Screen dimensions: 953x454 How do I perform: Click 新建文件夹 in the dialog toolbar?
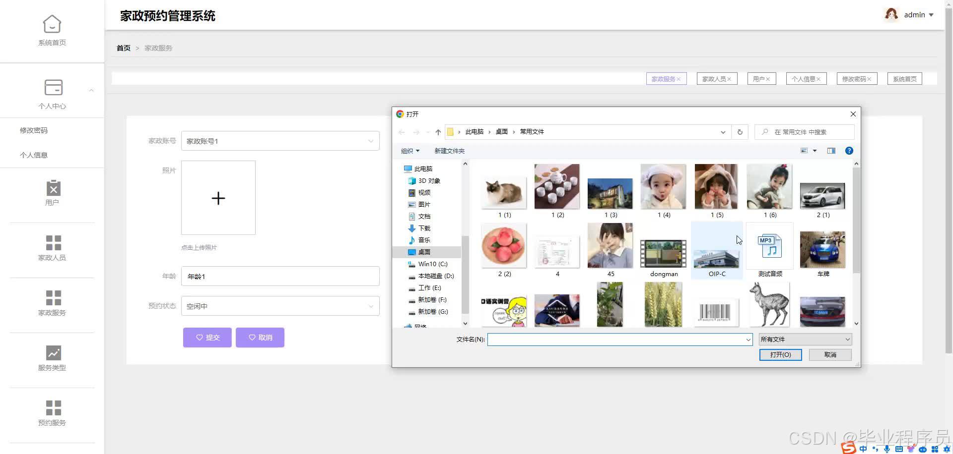[x=449, y=151]
